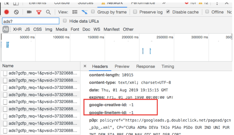Select first ads?gdfp_req request in list
234x135 pixels.
pos(42,73)
